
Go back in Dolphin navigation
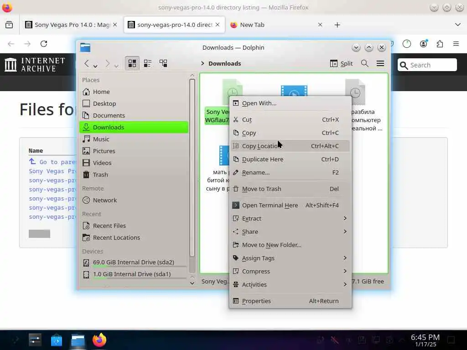pos(87,63)
